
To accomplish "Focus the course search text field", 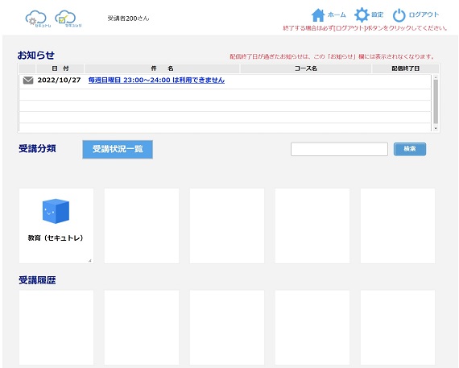I will [x=339, y=149].
